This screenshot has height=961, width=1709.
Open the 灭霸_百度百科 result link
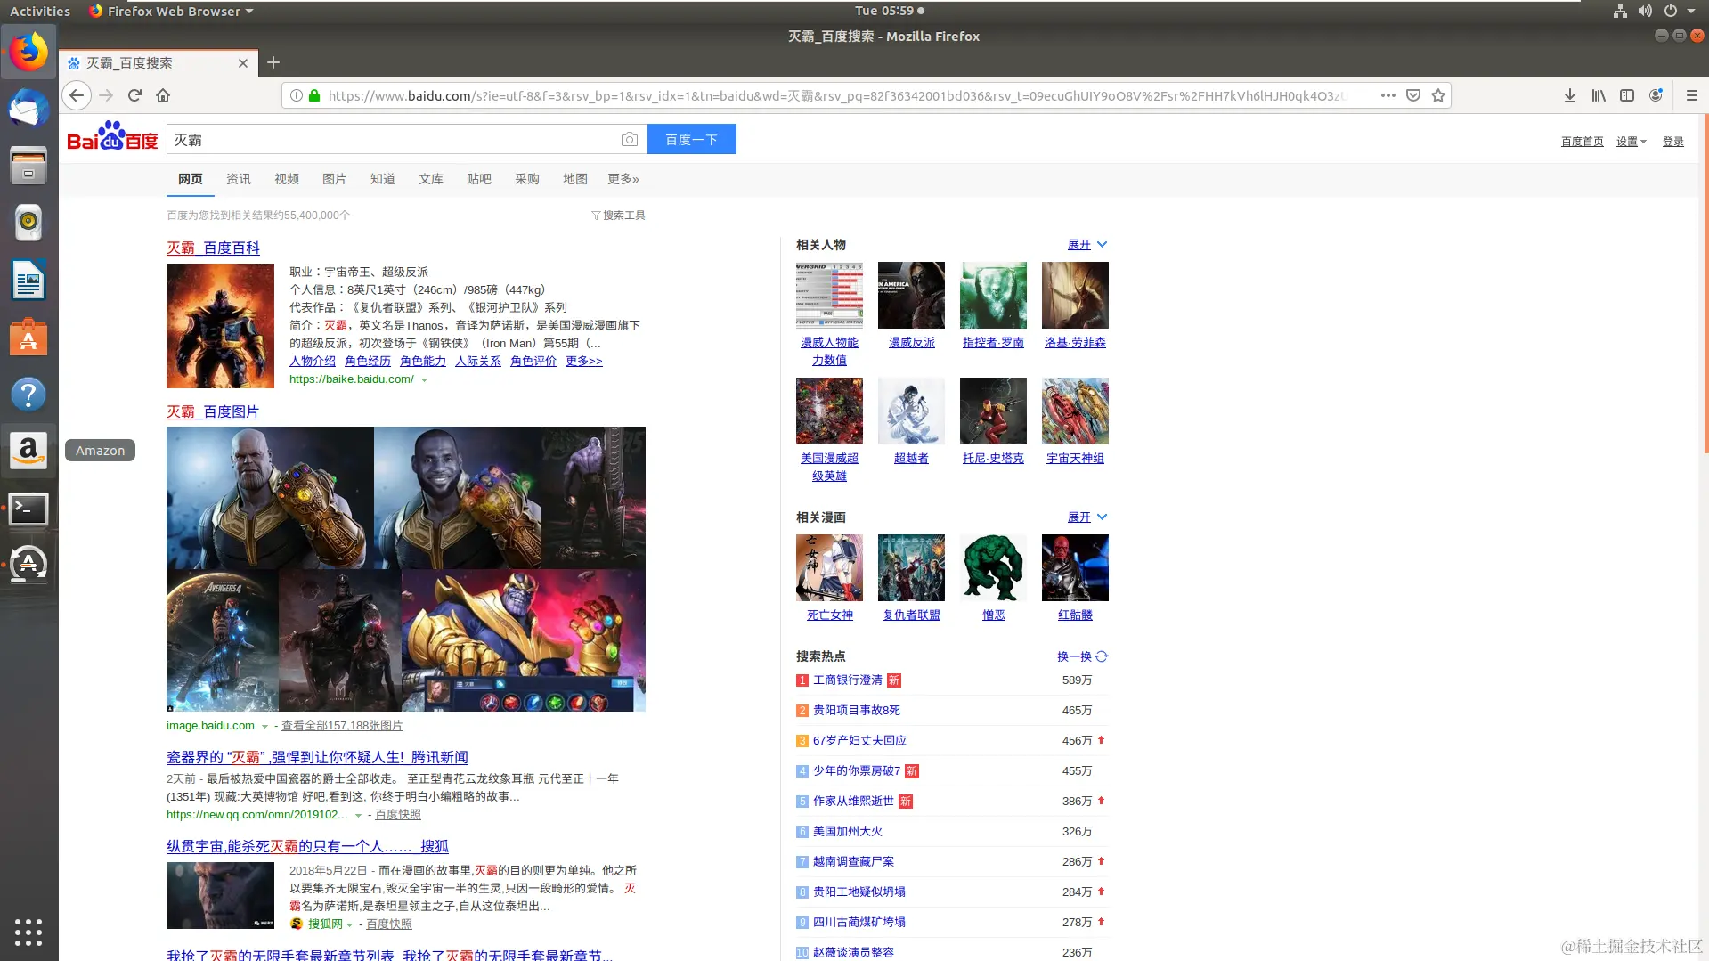click(213, 248)
